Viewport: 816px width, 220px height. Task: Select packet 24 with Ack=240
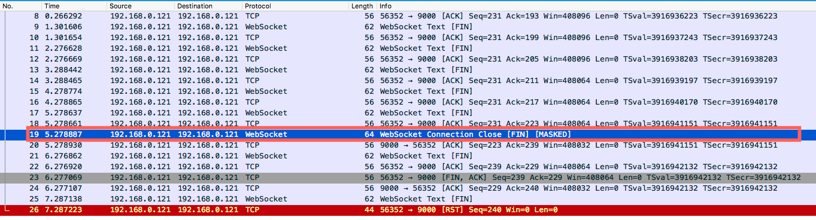408,188
